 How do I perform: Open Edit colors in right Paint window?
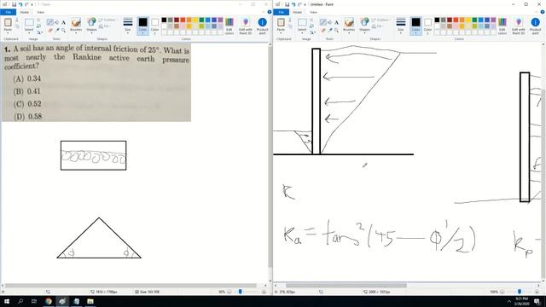pos(502,26)
